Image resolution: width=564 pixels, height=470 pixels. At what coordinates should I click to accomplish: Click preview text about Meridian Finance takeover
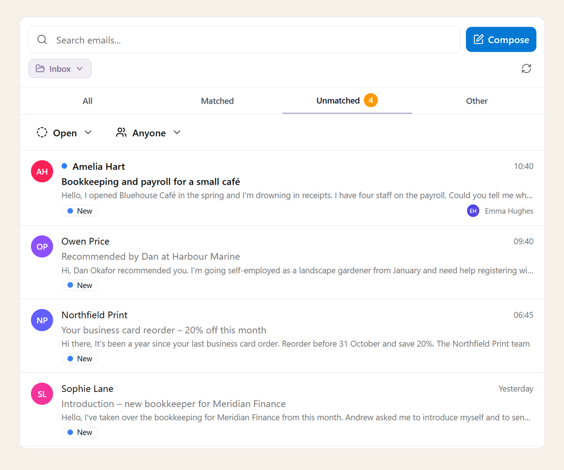pos(296,417)
